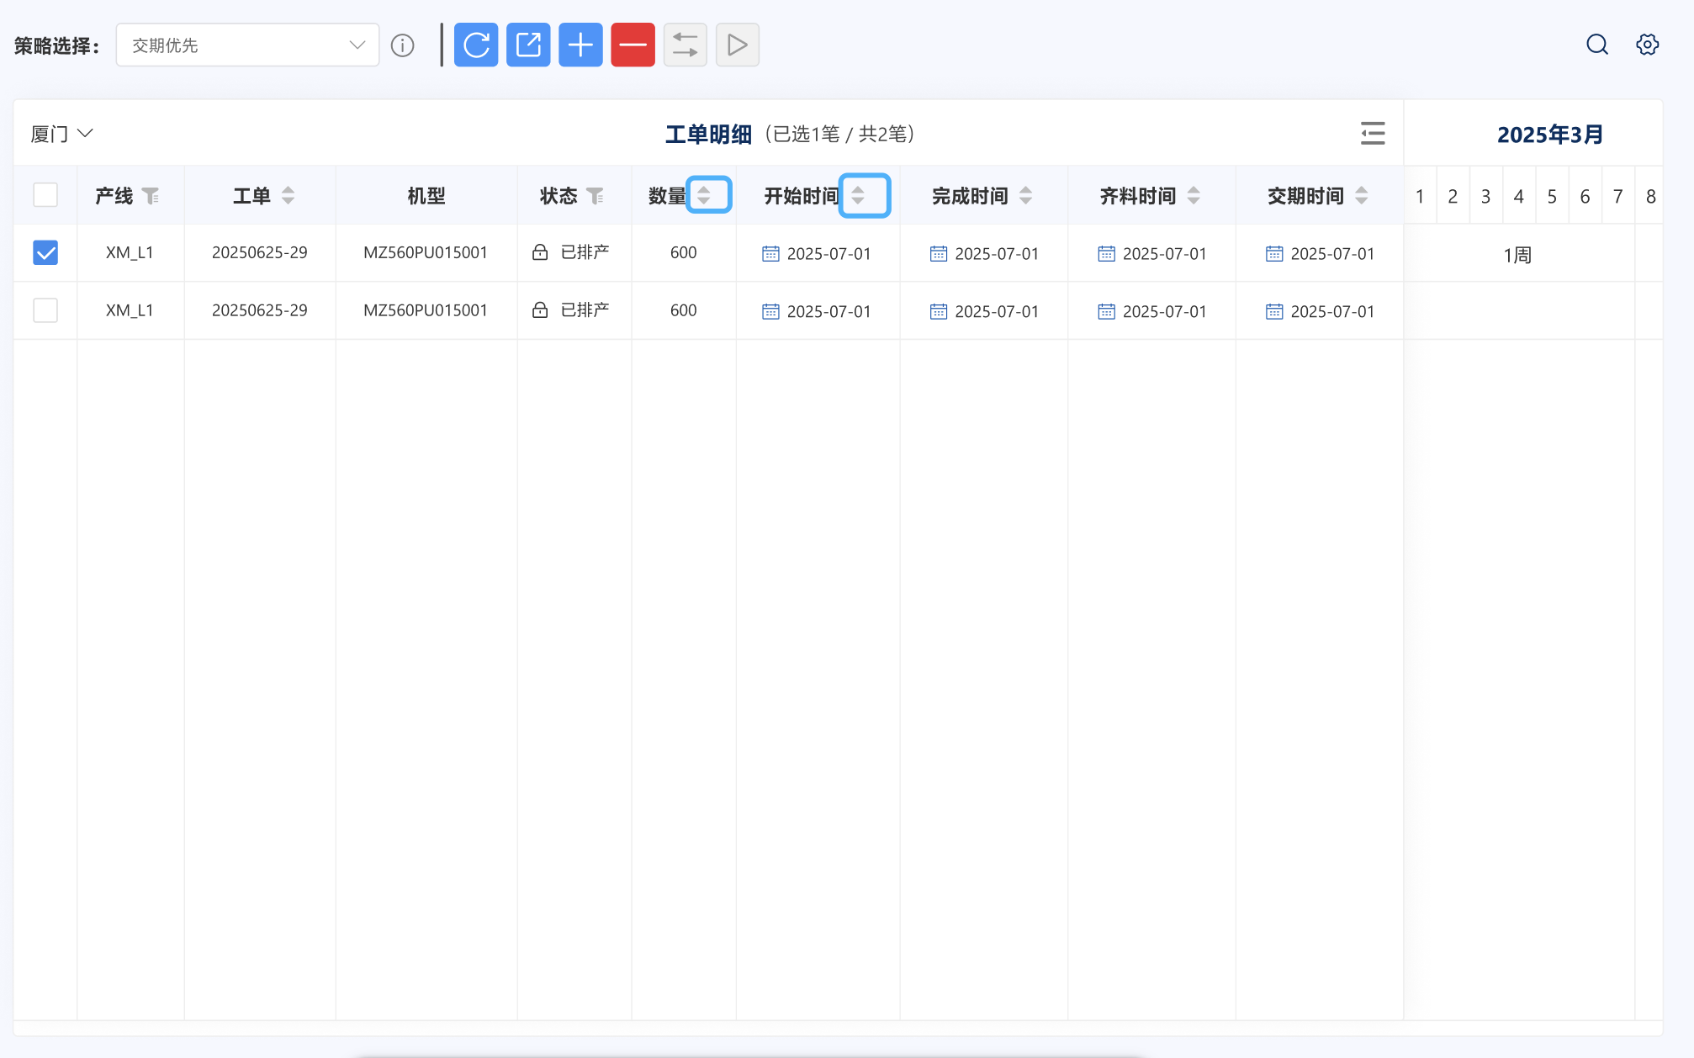Image resolution: width=1694 pixels, height=1058 pixels.
Task: Open the 状态 column filter icon
Action: coord(596,196)
